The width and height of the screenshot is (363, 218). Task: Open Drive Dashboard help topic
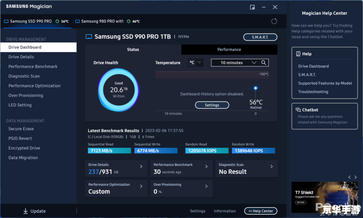click(313, 66)
